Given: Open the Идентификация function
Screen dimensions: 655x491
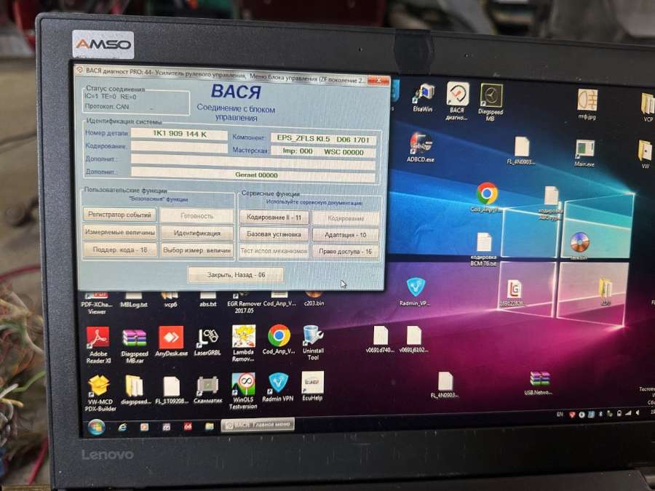Looking at the screenshot, I should pos(197,233).
